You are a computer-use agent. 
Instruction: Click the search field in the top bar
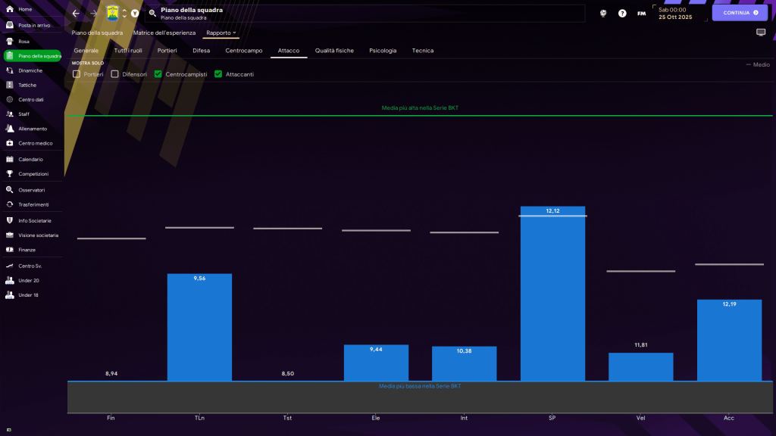tap(364, 14)
